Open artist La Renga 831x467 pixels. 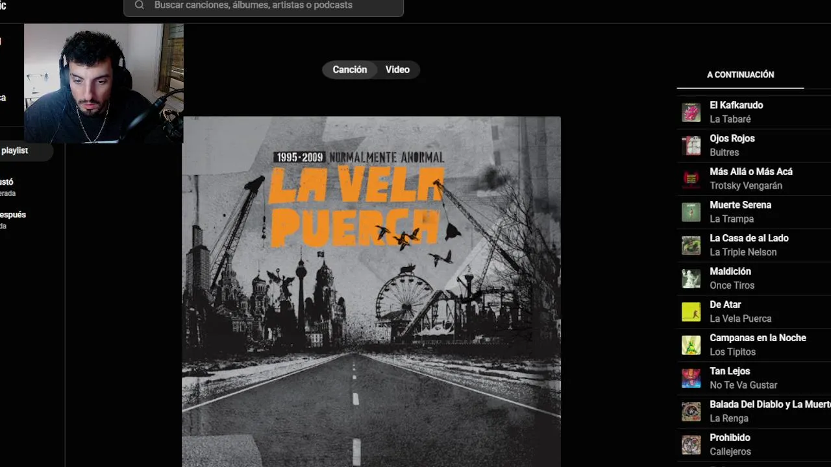(729, 419)
